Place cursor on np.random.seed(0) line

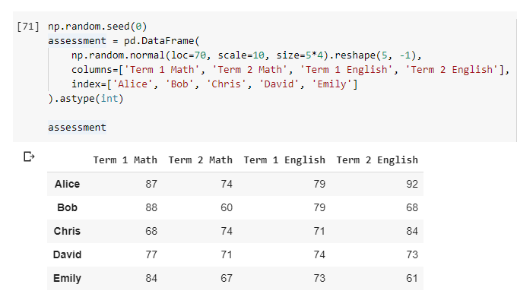point(97,27)
